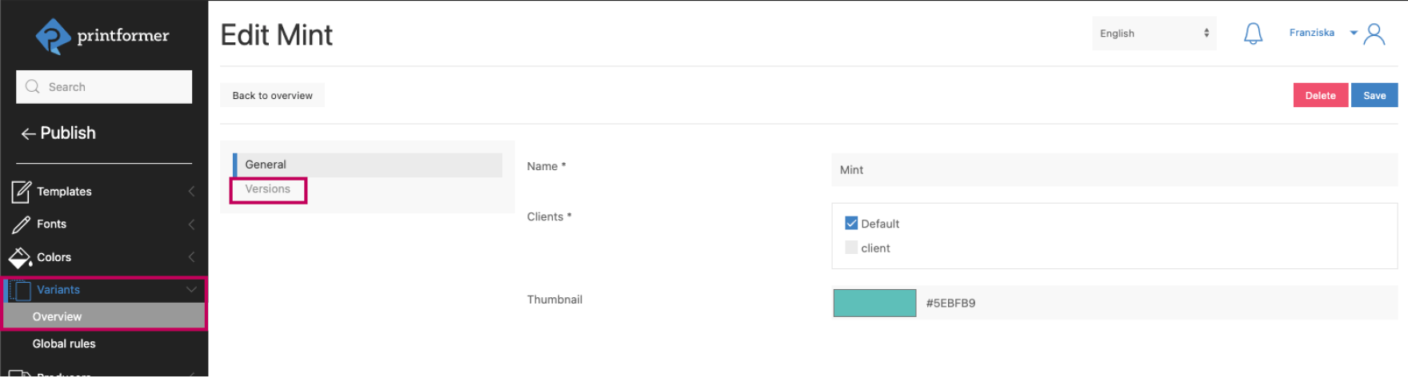Click the notification bell icon
The image size is (1408, 377).
click(x=1253, y=34)
